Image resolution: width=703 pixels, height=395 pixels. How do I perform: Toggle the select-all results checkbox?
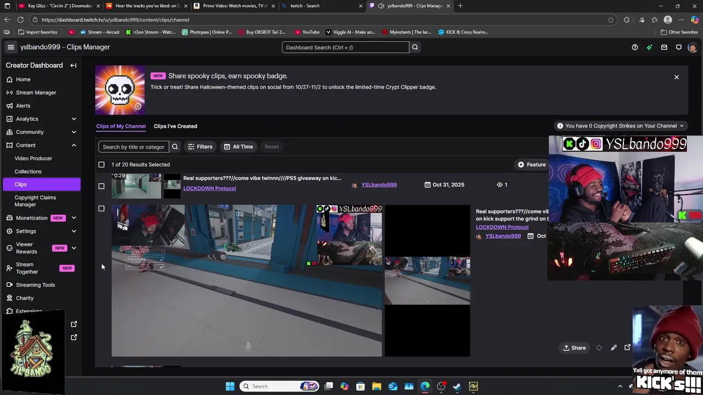click(x=101, y=165)
